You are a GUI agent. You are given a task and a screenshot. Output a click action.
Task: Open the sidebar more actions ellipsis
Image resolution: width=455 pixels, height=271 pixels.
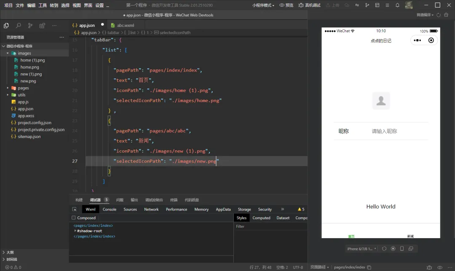[54, 26]
